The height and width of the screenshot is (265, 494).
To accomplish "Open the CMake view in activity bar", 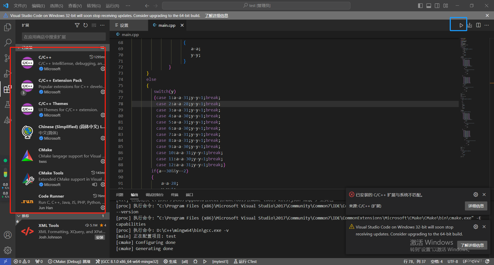I will tap(8, 120).
